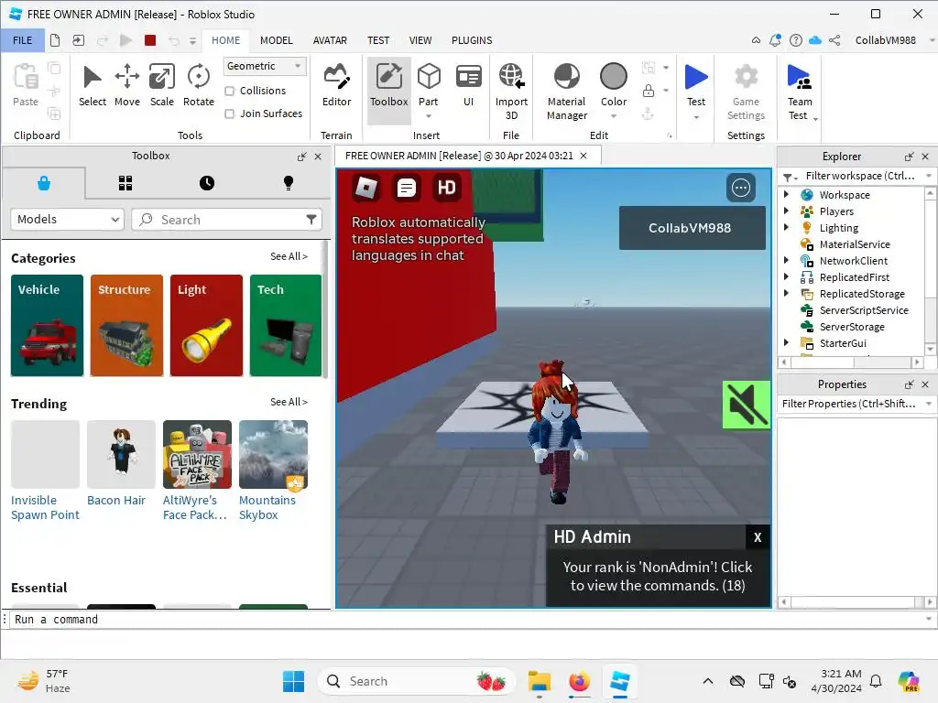This screenshot has width=938, height=703.
Task: Switch to the TEST ribbon tab
Action: (x=378, y=40)
